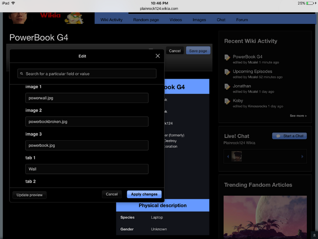This screenshot has width=318, height=239.
Task: Click edit icon beside Upcoming Episodes activity
Action: (x=227, y=72)
